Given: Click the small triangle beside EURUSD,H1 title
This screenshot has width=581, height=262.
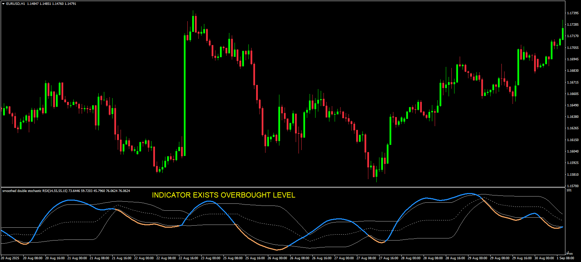Looking at the screenshot, I should pos(3,4).
